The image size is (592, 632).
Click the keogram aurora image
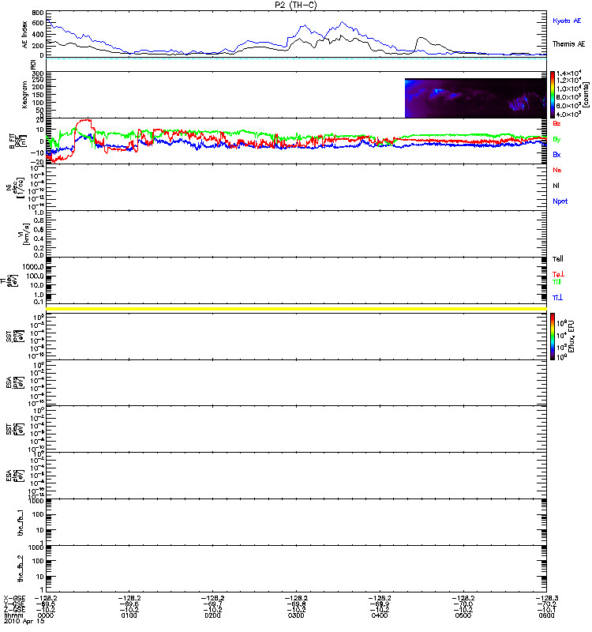point(476,98)
